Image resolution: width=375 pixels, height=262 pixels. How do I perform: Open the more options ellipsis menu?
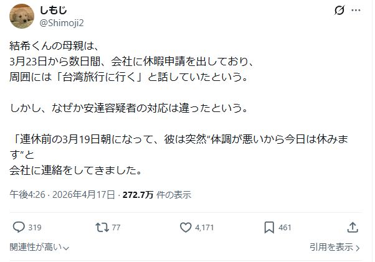pos(356,11)
